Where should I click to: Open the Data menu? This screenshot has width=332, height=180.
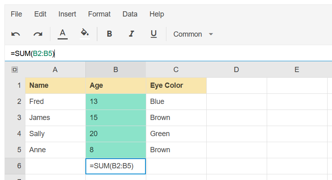click(x=130, y=14)
